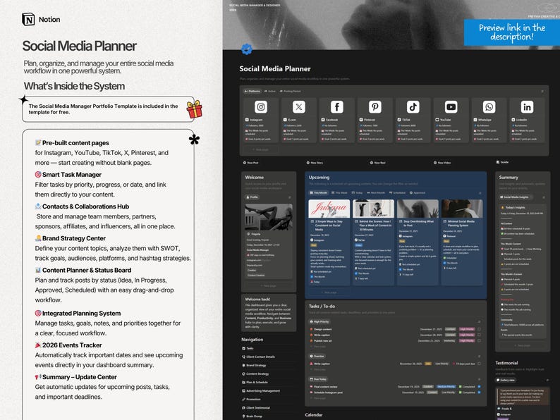Tick checkbox on Overdue Write caption row
Image resolution: width=560 pixels, height=420 pixels.
click(x=479, y=364)
